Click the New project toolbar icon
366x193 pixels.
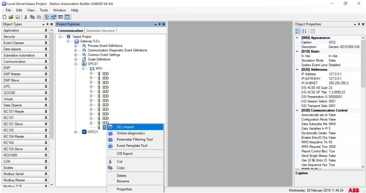(4, 17)
